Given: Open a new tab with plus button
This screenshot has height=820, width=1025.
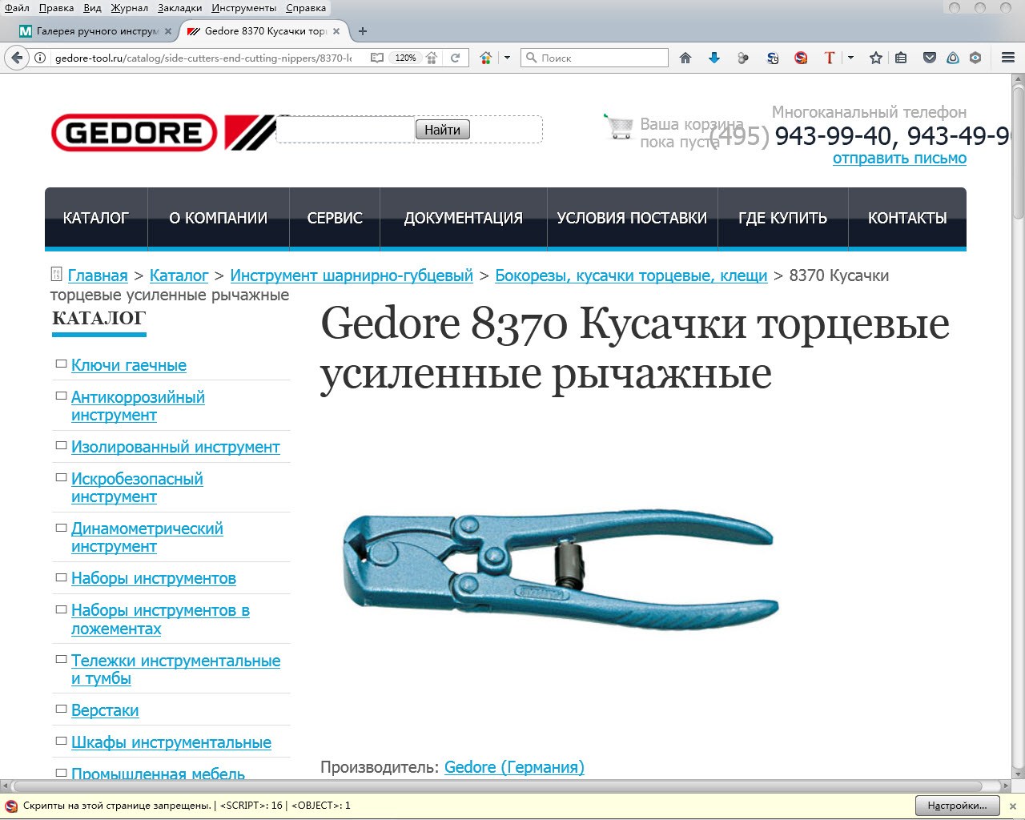Looking at the screenshot, I should coord(363,31).
